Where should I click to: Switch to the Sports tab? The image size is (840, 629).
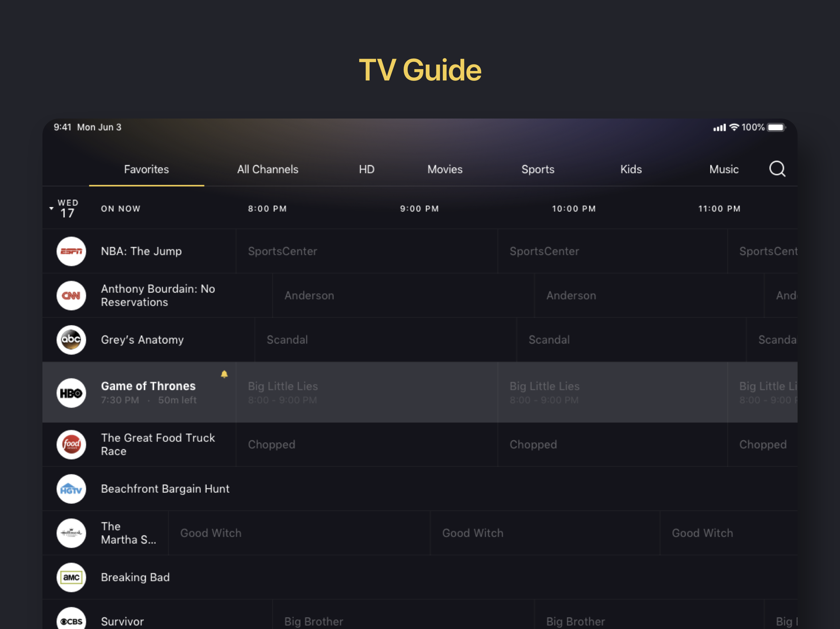click(x=538, y=169)
